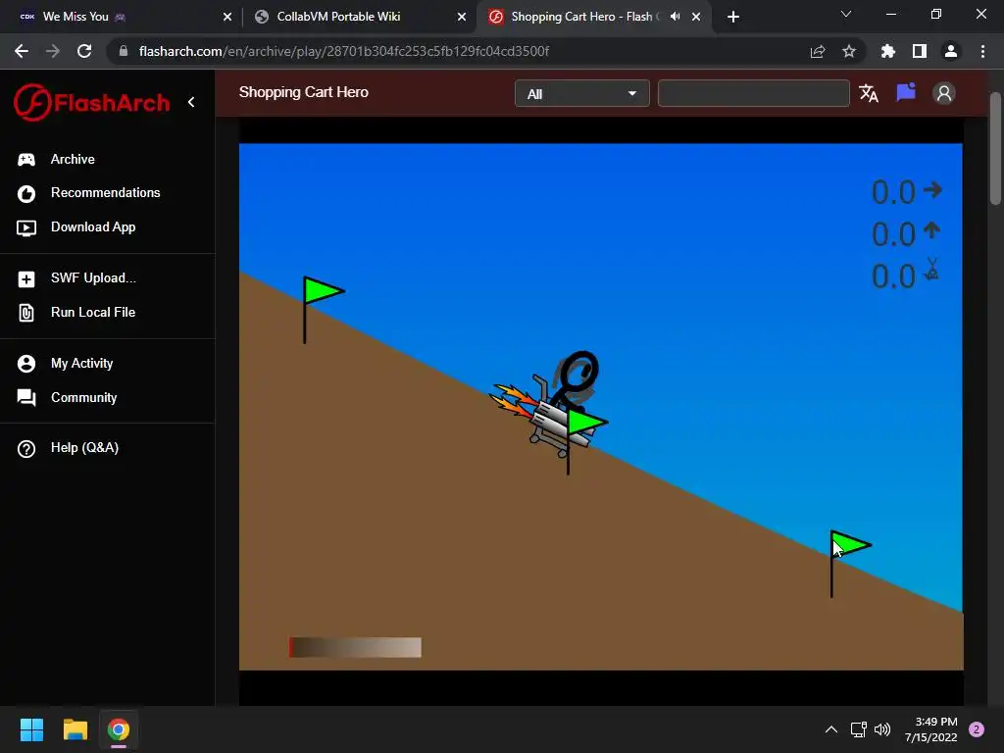The height and width of the screenshot is (753, 1004).
Task: Bookmark this page with the star
Action: tap(848, 51)
